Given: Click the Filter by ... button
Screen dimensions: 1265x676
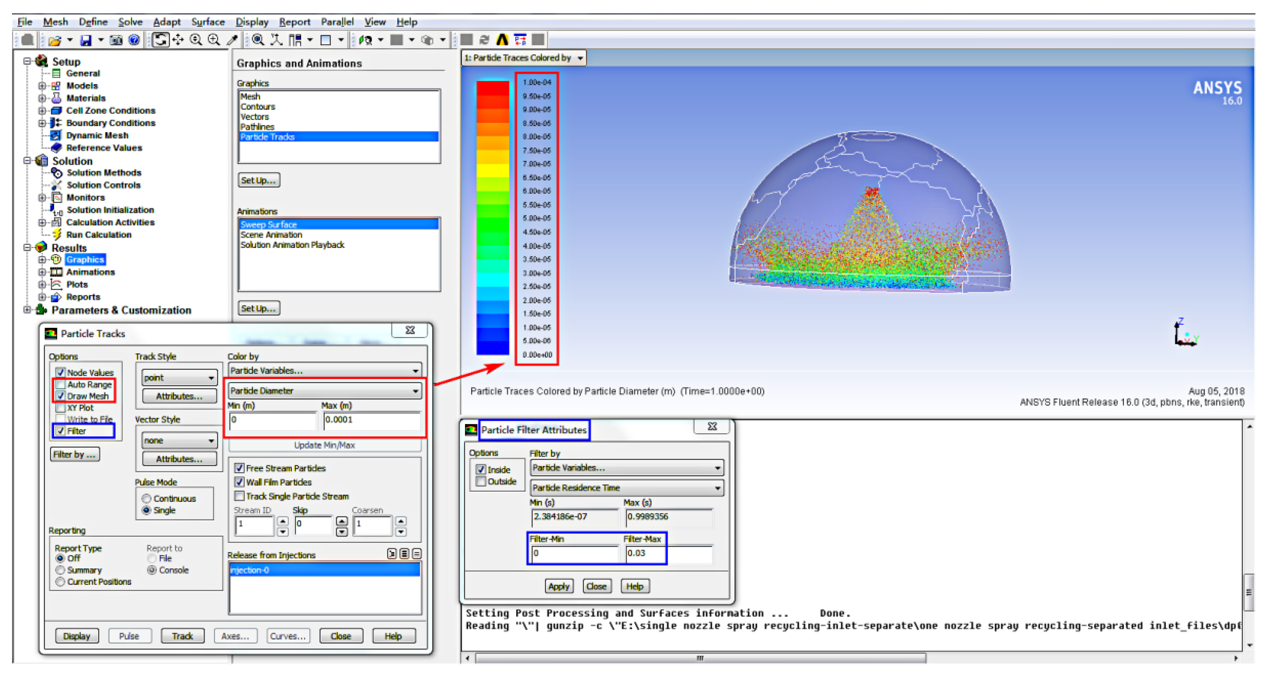Looking at the screenshot, I should pos(75,454).
